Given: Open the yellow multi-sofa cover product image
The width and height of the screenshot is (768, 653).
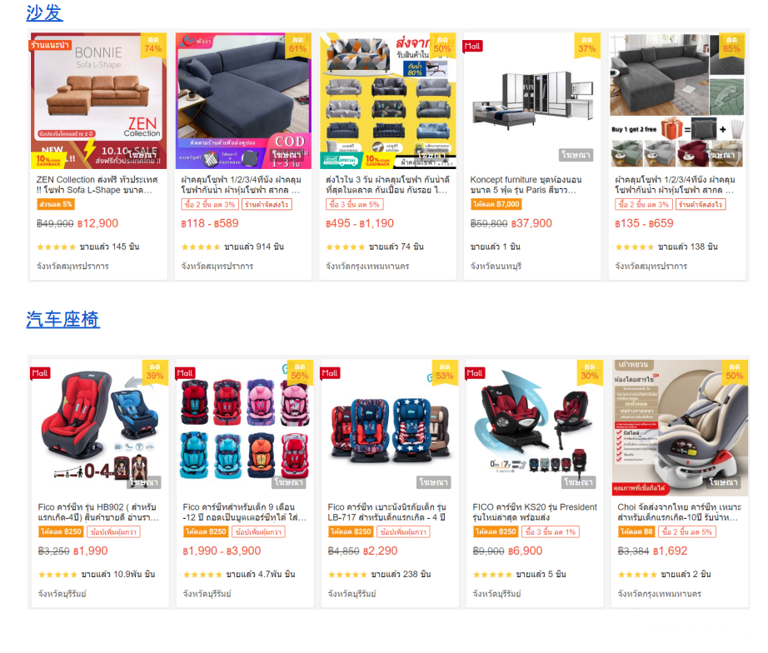Looking at the screenshot, I should pos(388,101).
